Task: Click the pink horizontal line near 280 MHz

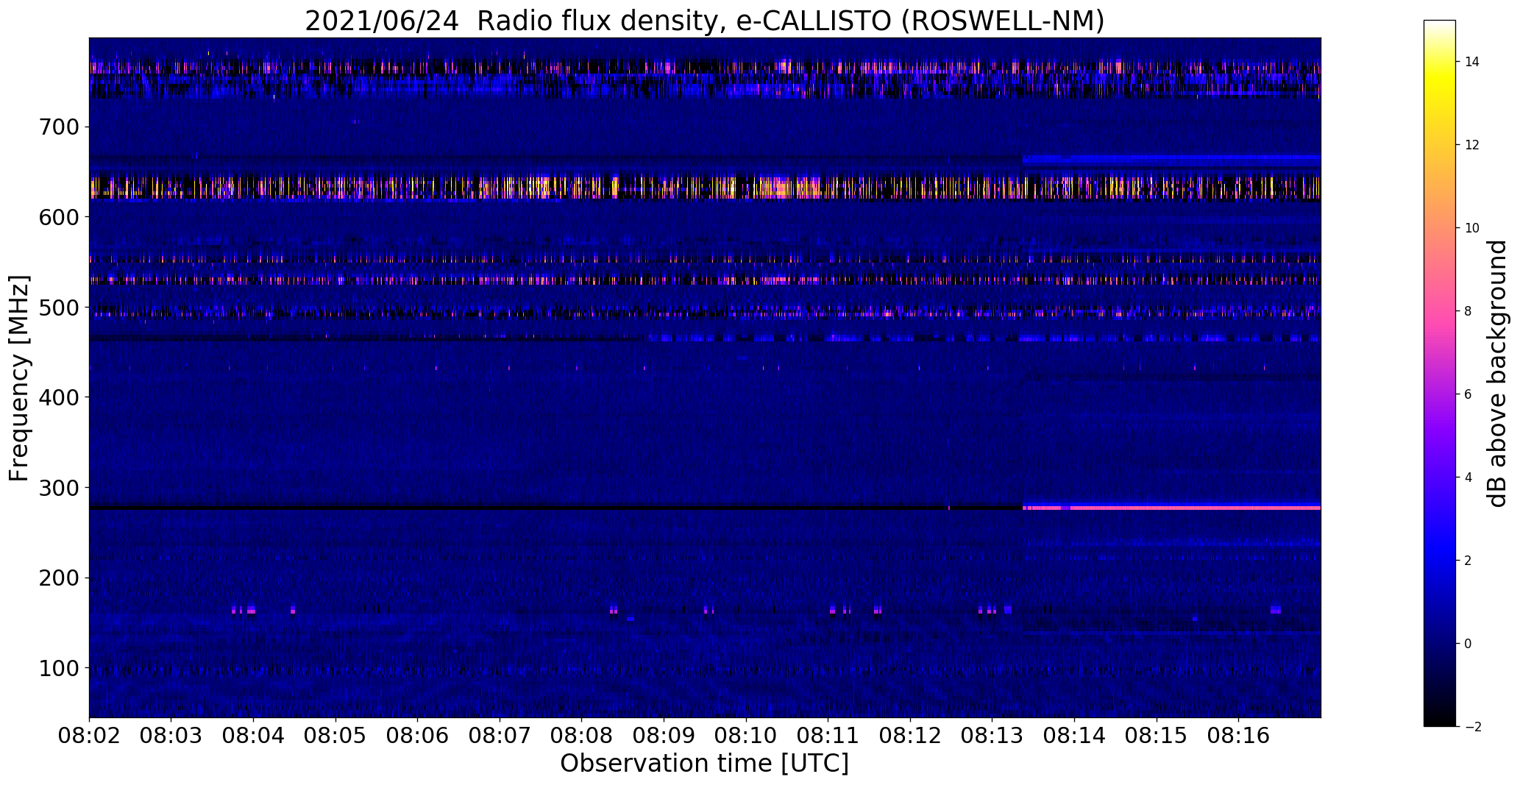Action: pos(1171,508)
